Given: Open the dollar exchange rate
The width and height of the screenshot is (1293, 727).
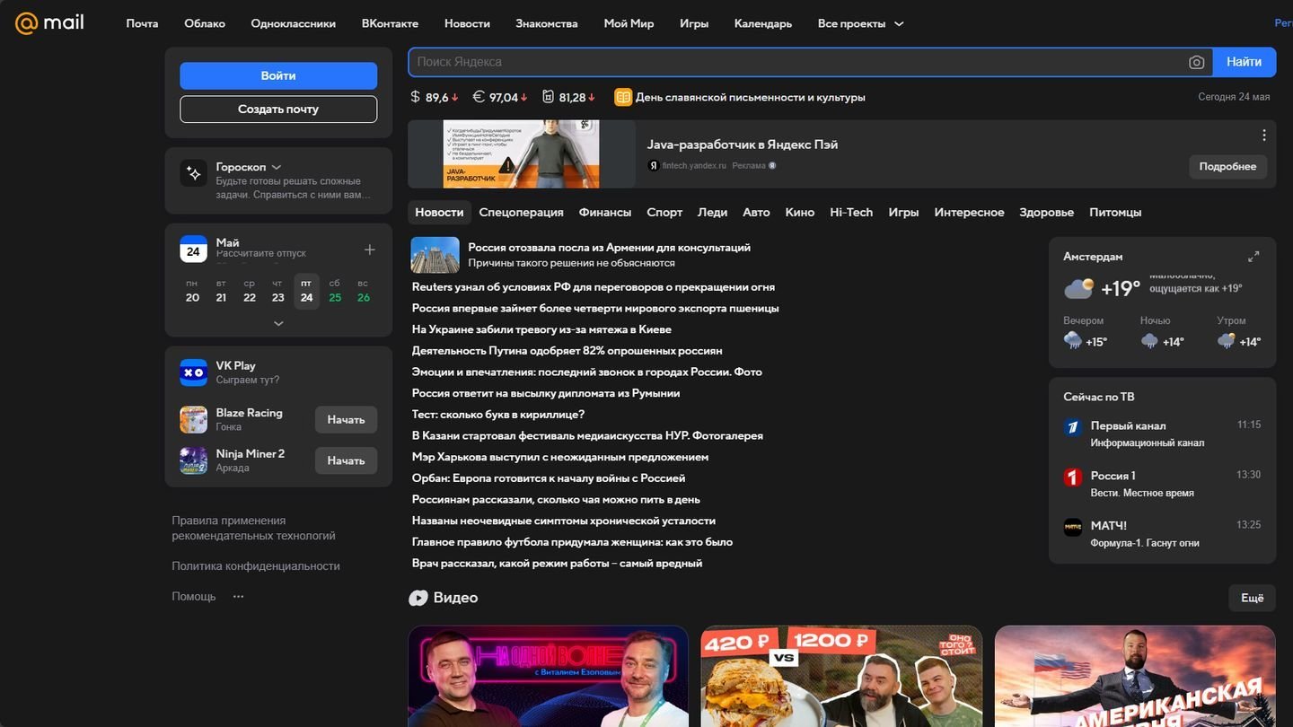Looking at the screenshot, I should coord(435,97).
